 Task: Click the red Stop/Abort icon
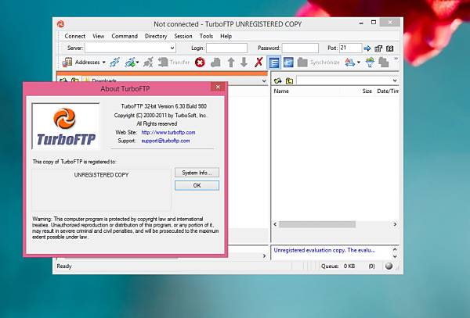click(x=200, y=63)
